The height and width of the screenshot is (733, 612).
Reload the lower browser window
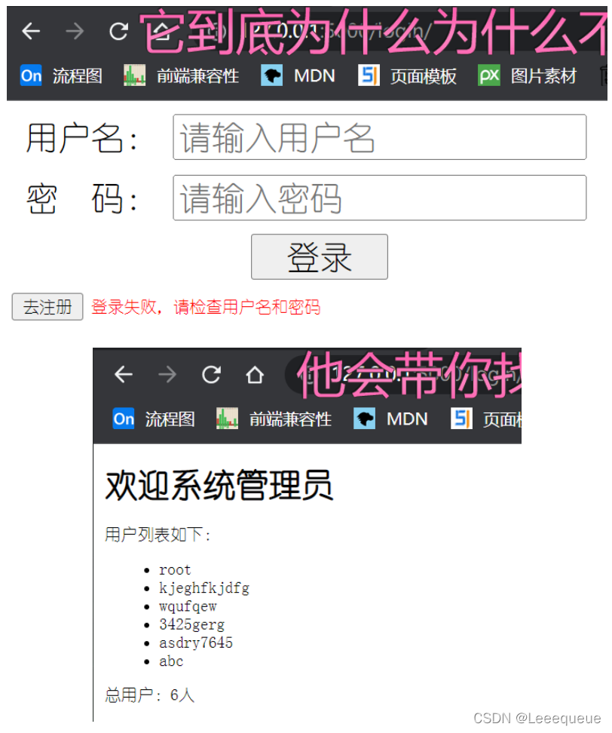pyautogui.click(x=211, y=375)
